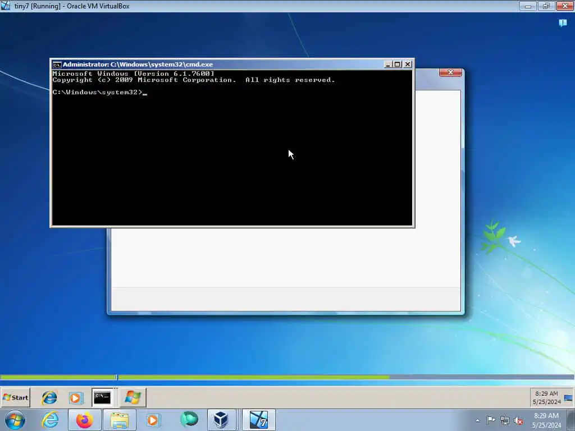Open the host Start orb
The width and height of the screenshot is (575, 431).
click(x=15, y=420)
